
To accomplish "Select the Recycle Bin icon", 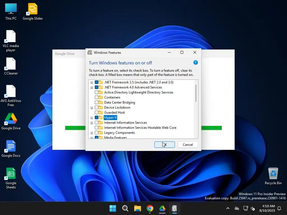I will coord(273,176).
